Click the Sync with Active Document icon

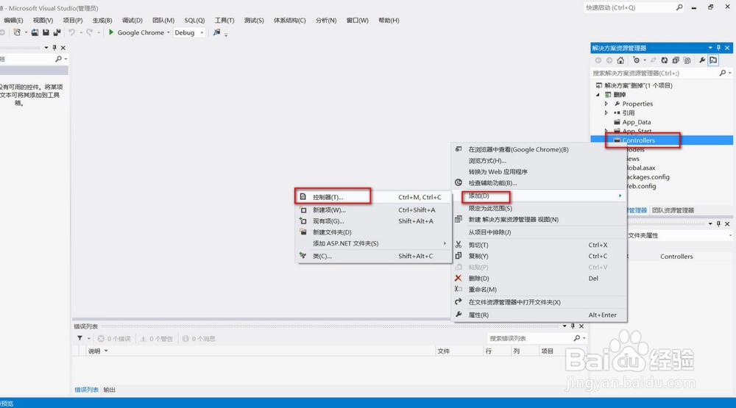click(653, 60)
